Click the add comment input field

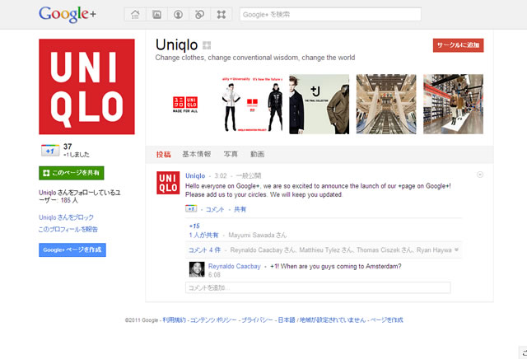click(x=318, y=287)
